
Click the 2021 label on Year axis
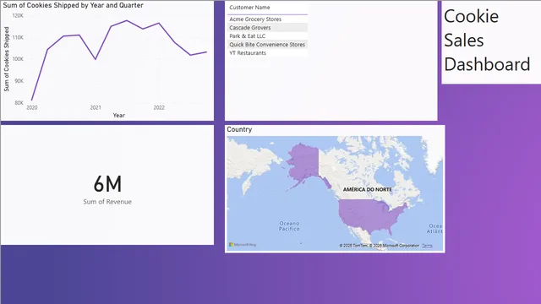pos(96,108)
